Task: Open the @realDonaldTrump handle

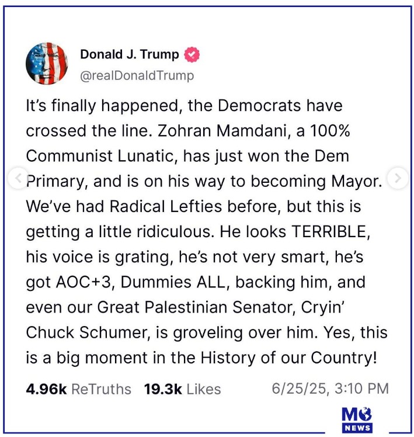Action: click(x=137, y=76)
